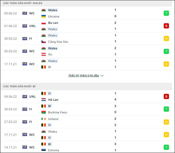This screenshot has height=153, width=175.
Task: Click the Áo (Austria) flag icon
Action: pyautogui.click(x=43, y=54)
